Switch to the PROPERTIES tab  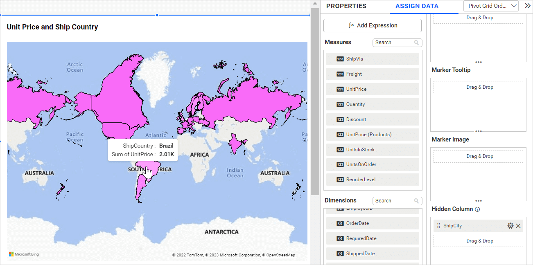(x=346, y=6)
